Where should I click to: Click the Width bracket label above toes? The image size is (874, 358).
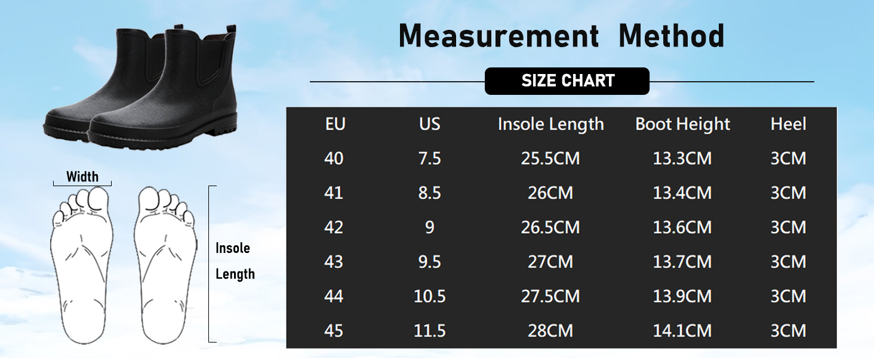click(x=82, y=177)
